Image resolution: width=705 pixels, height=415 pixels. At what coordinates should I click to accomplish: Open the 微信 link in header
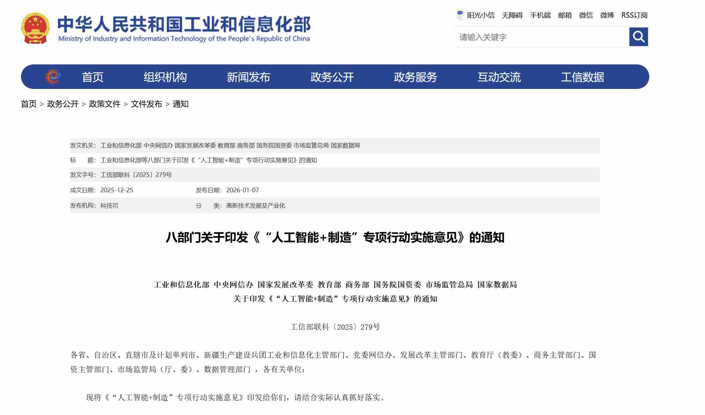[x=586, y=15]
